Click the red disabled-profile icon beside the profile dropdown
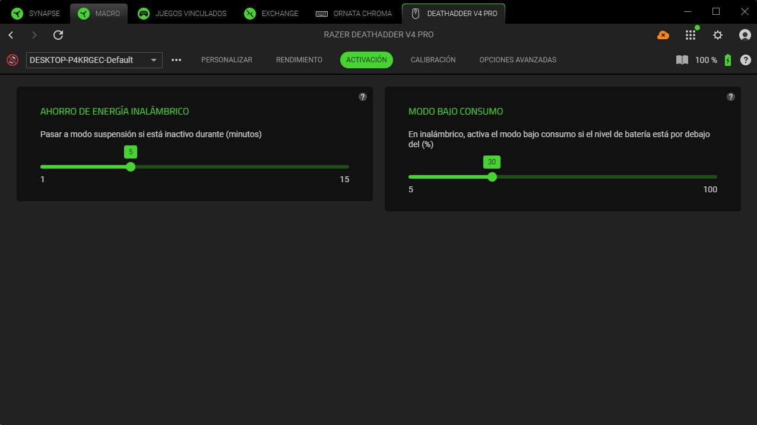The image size is (757, 425). pyautogui.click(x=12, y=60)
